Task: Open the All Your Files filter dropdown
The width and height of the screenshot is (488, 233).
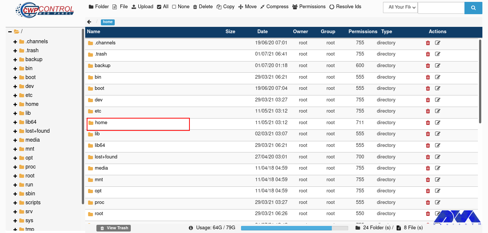Action: [x=400, y=7]
